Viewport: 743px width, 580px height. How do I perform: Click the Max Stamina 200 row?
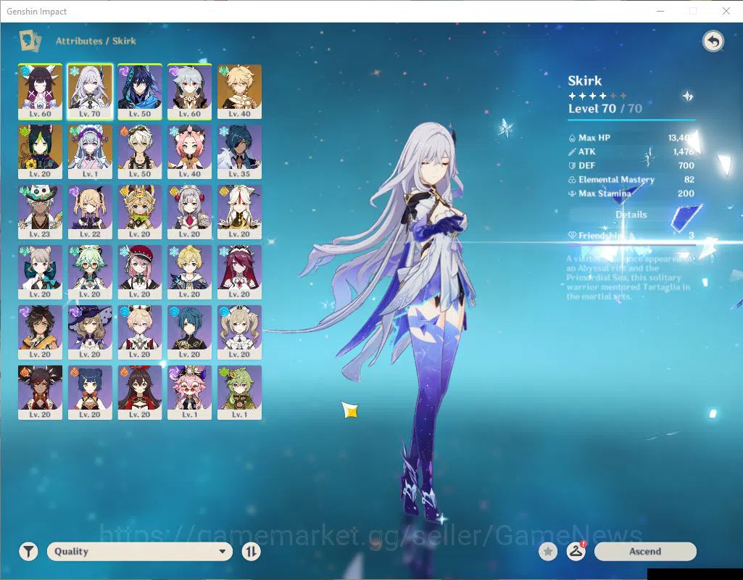[x=631, y=194]
